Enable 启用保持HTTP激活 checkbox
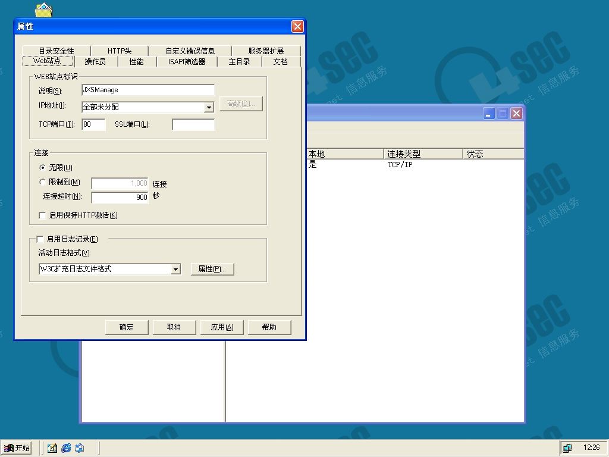Image resolution: width=609 pixels, height=457 pixels. 43,215
